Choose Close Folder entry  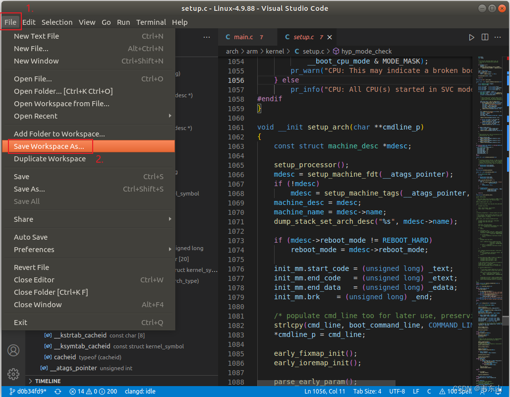point(88,292)
